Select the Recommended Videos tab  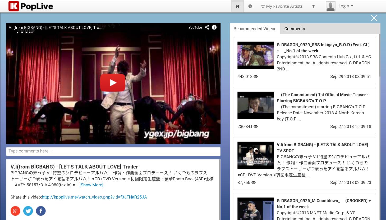click(255, 29)
